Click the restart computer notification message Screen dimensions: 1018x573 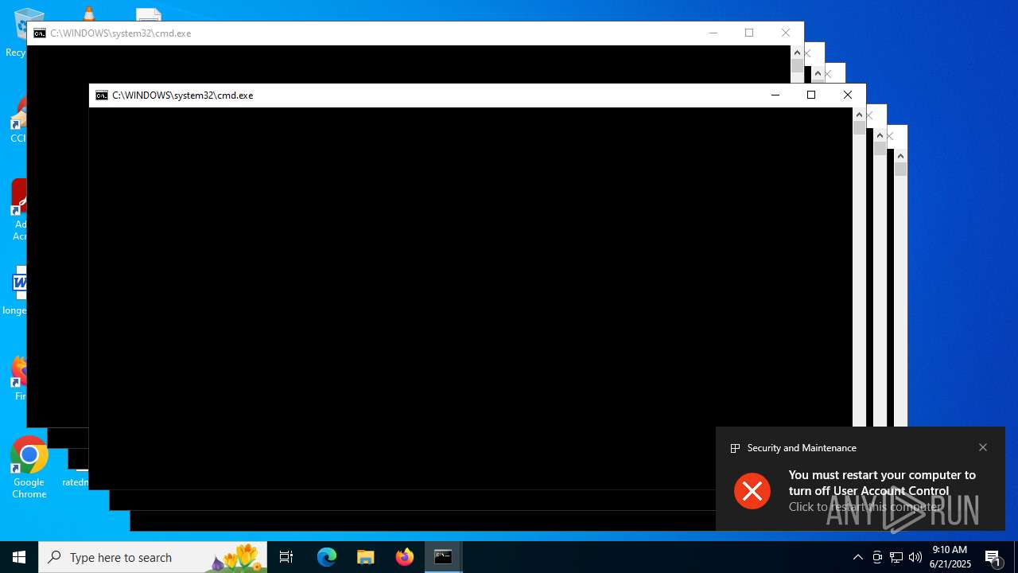click(x=882, y=490)
